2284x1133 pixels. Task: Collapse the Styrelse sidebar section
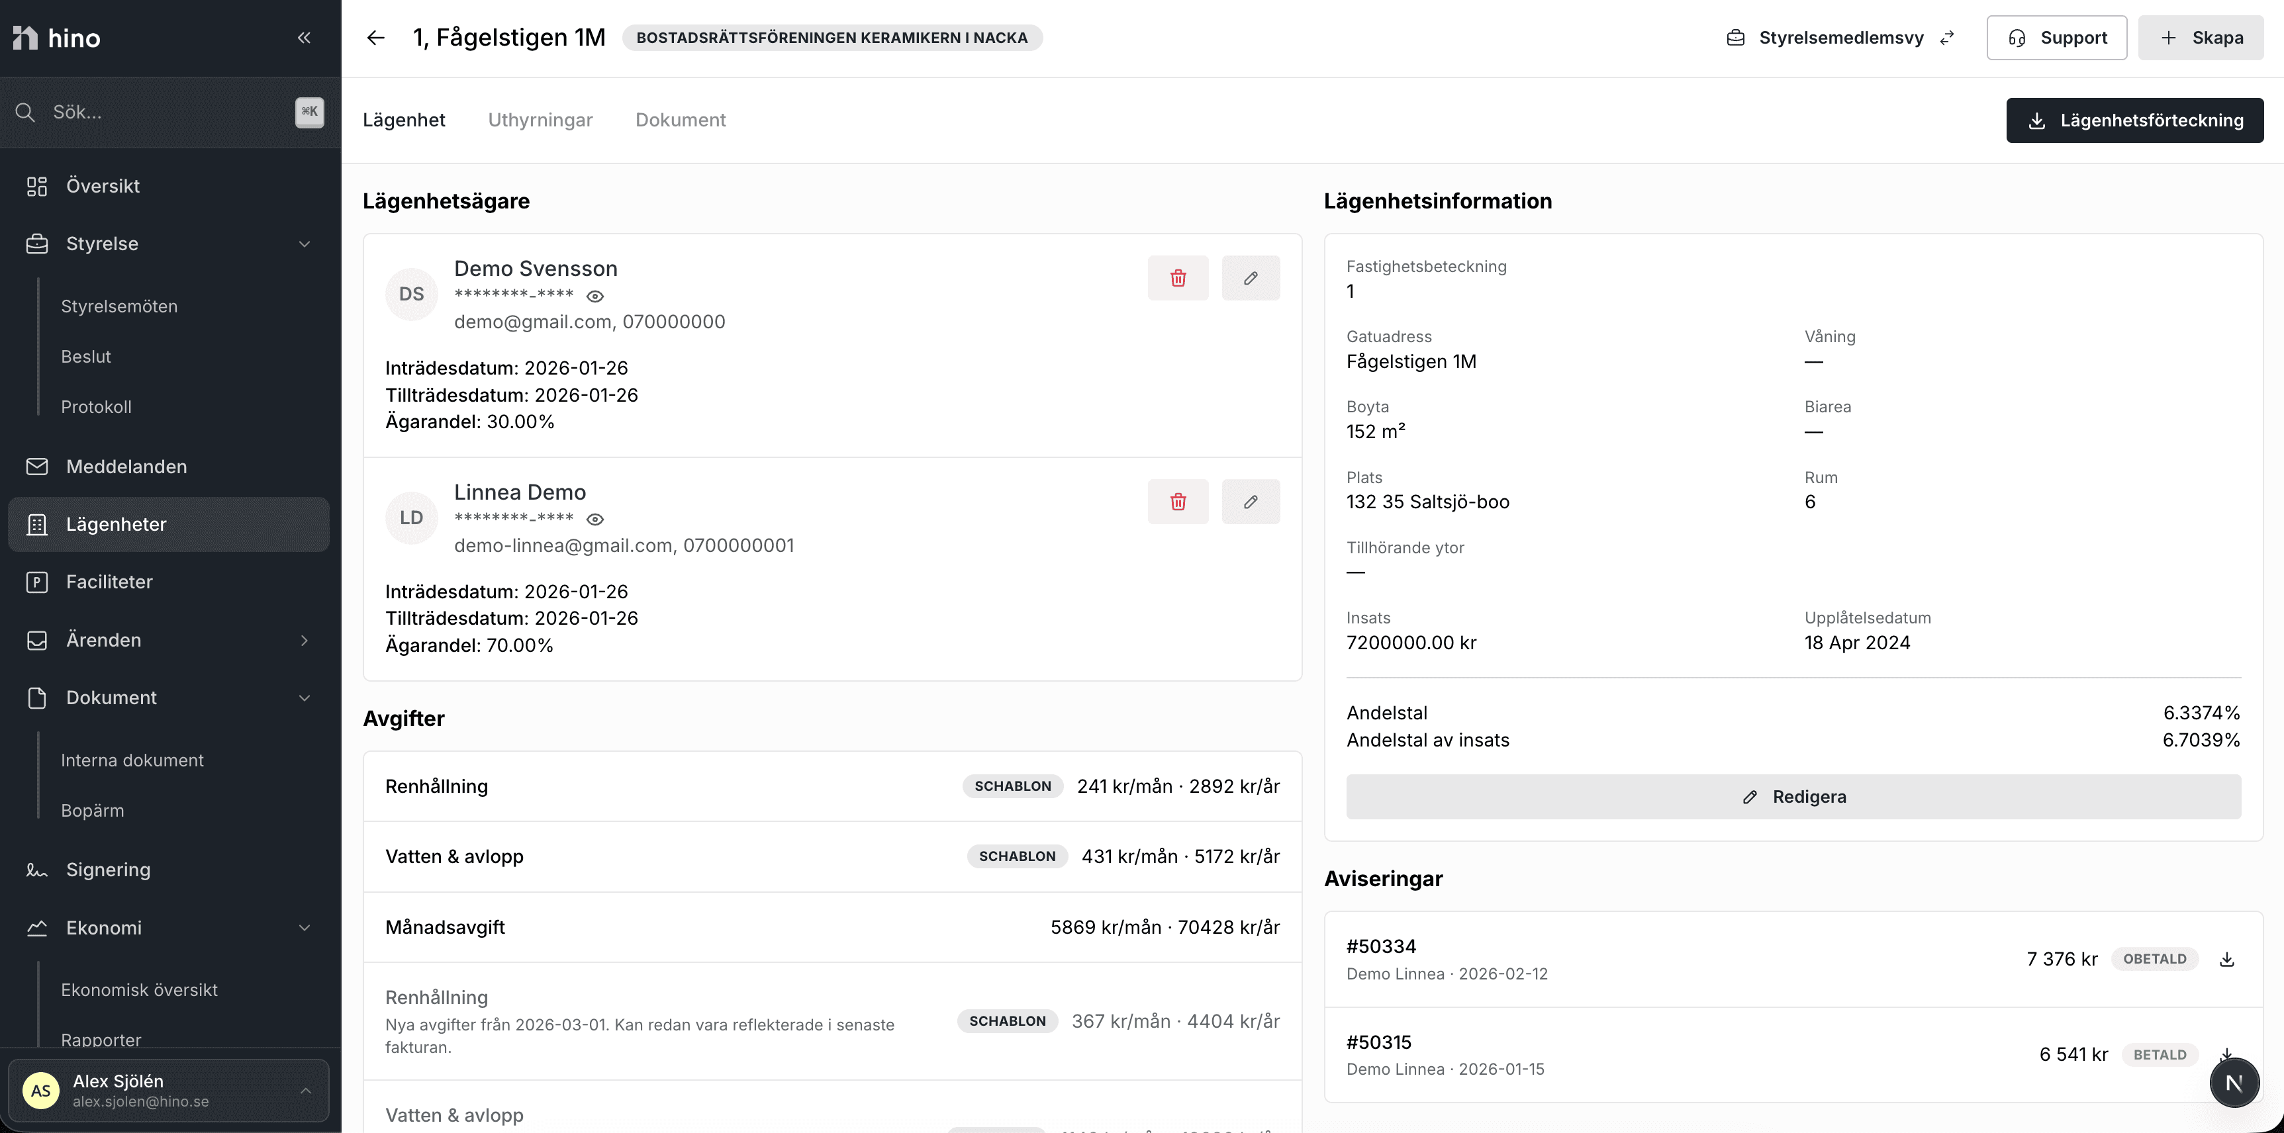[x=304, y=244]
